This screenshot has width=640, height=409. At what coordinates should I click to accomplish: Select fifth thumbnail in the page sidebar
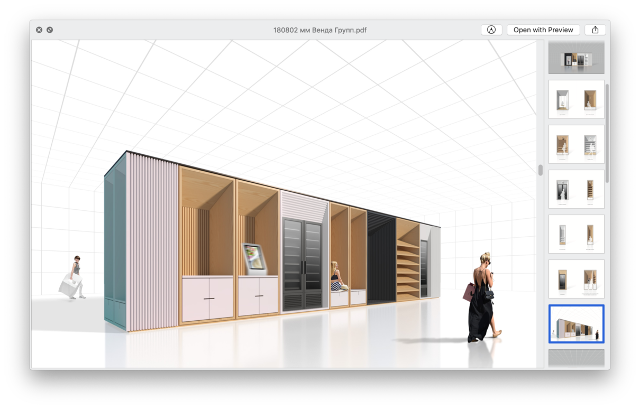pos(576,234)
